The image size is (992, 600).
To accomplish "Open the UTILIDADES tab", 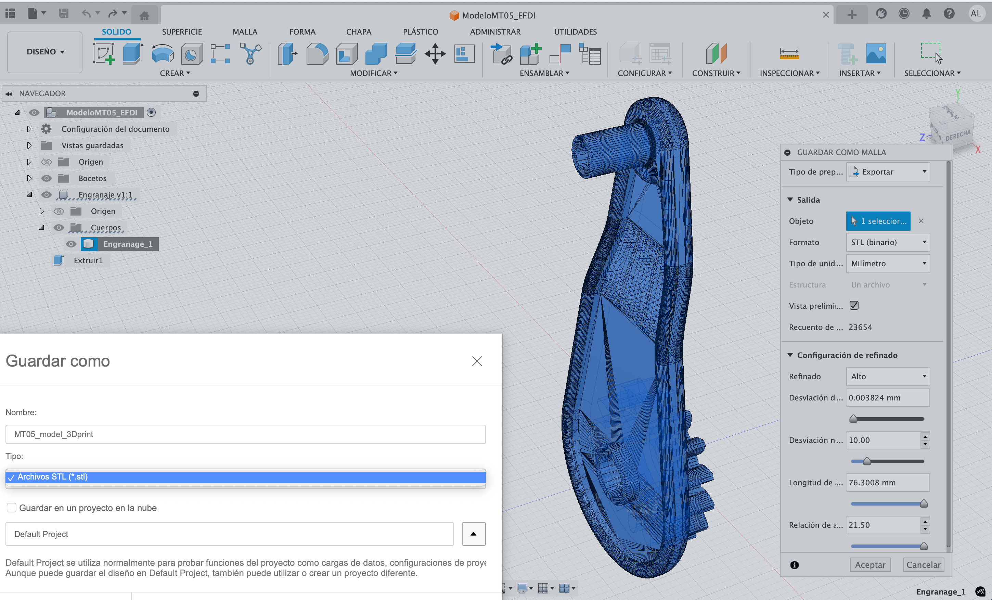I will pos(575,32).
